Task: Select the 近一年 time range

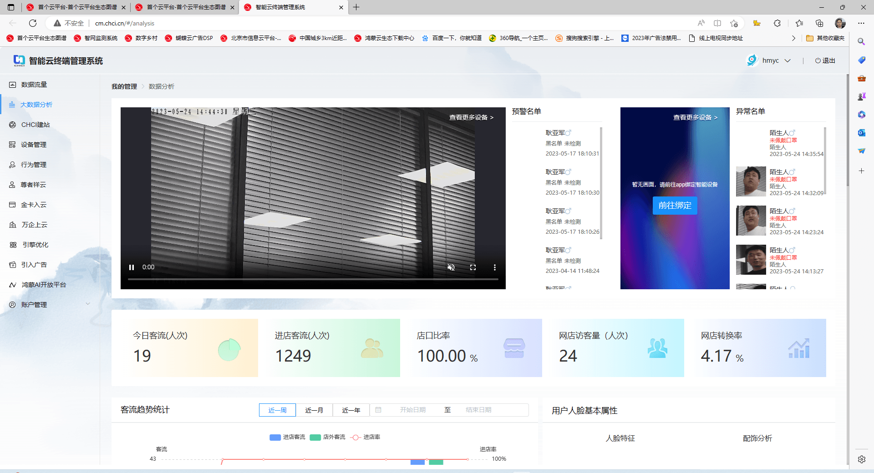Action: click(351, 410)
